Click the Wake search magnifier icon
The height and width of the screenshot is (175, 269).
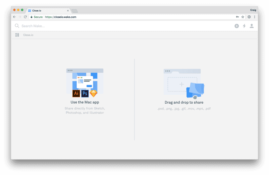(x=17, y=26)
